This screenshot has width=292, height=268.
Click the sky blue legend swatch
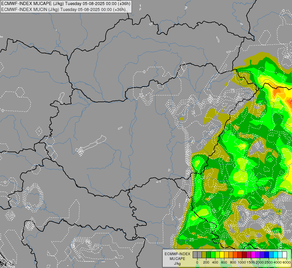[x=271, y=255]
